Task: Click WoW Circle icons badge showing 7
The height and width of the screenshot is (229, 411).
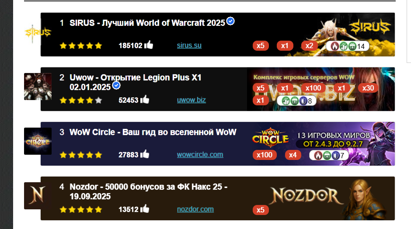Action: (x=329, y=156)
